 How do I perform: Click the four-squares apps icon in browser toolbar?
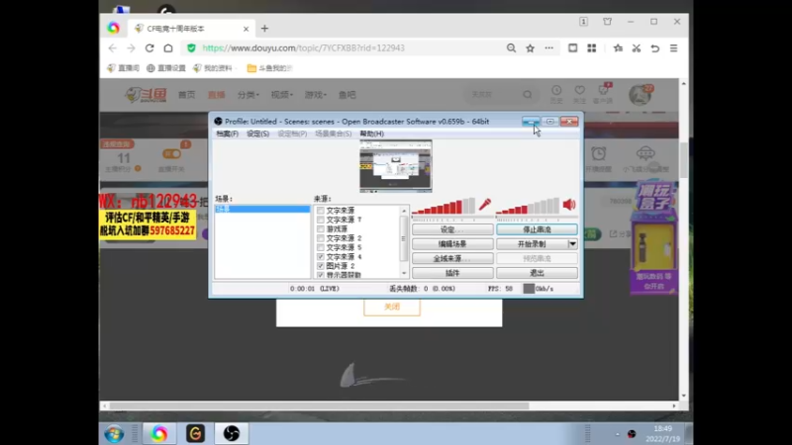(x=591, y=47)
